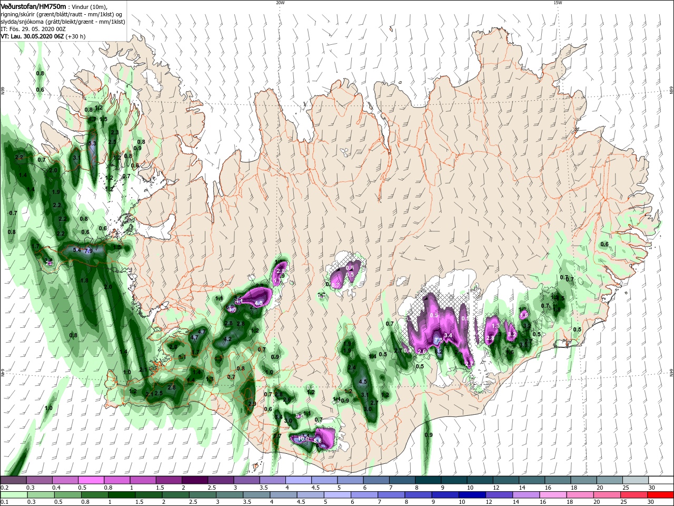Click the 15W longitude label at the top

[558, 3]
